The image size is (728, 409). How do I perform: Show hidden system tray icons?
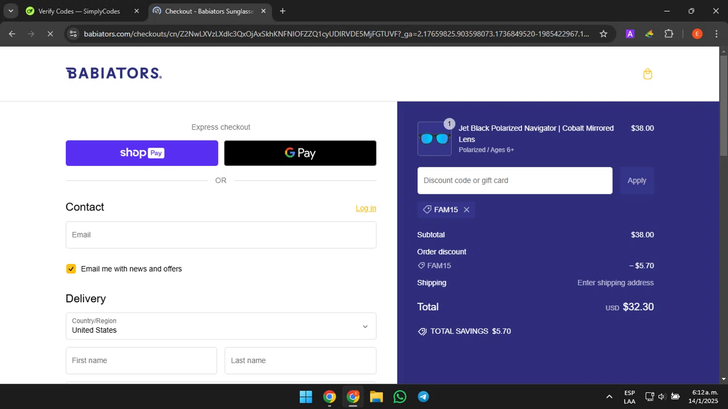click(x=609, y=397)
